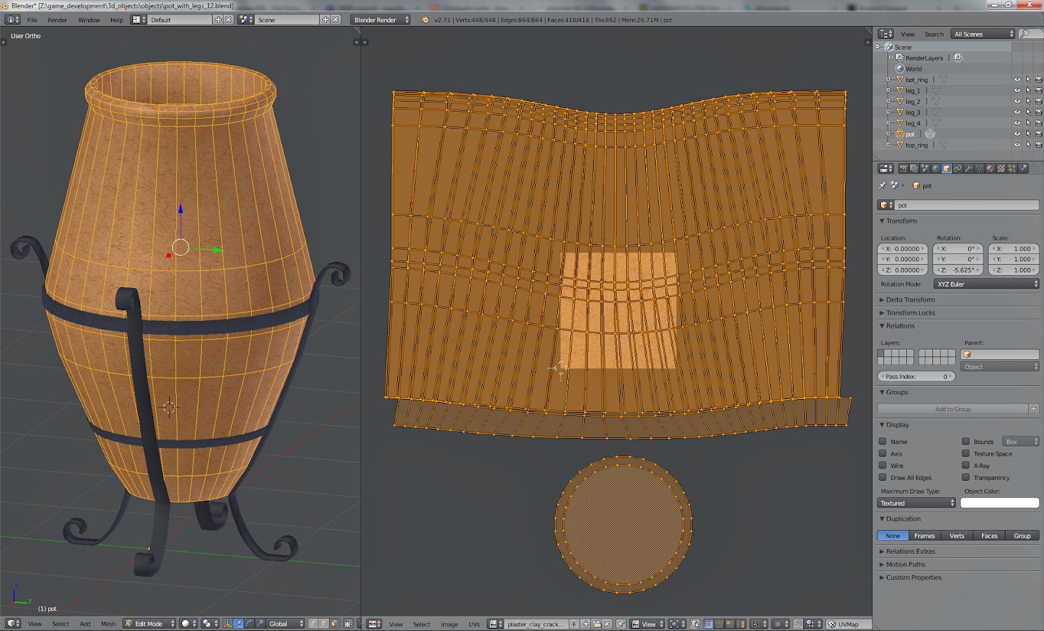Image resolution: width=1044 pixels, height=631 pixels.
Task: Open the Material properties sphere icon
Action: (989, 168)
